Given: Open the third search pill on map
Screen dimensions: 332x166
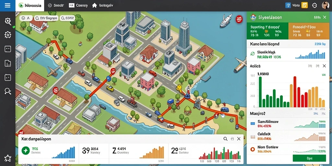Looking at the screenshot, I should (x=67, y=18).
